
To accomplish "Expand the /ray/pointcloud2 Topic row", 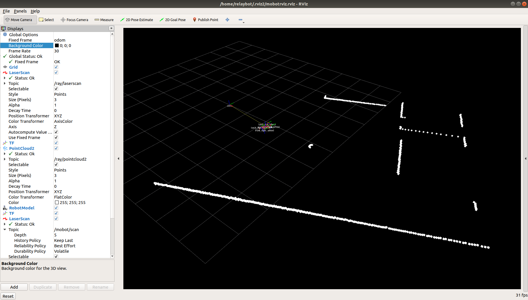I will 5,159.
